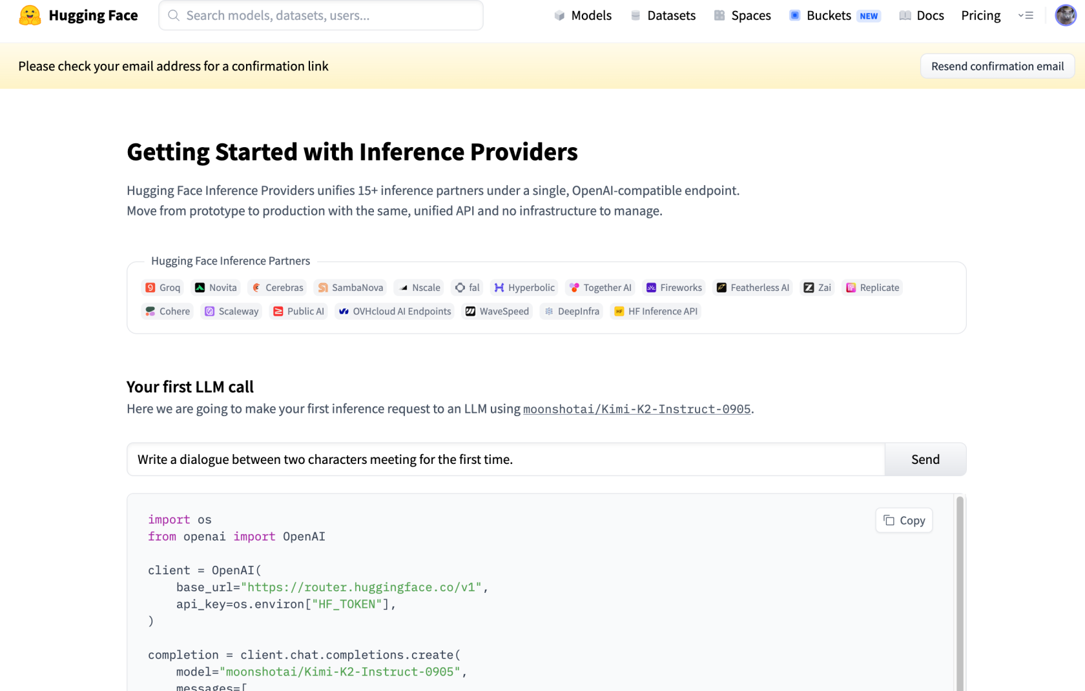This screenshot has width=1085, height=691.
Task: Click the prompt text input field
Action: [506, 459]
